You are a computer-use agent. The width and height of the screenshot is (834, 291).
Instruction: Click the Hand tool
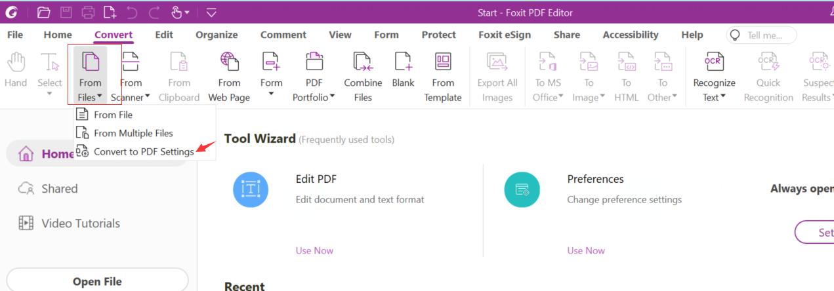pos(16,71)
